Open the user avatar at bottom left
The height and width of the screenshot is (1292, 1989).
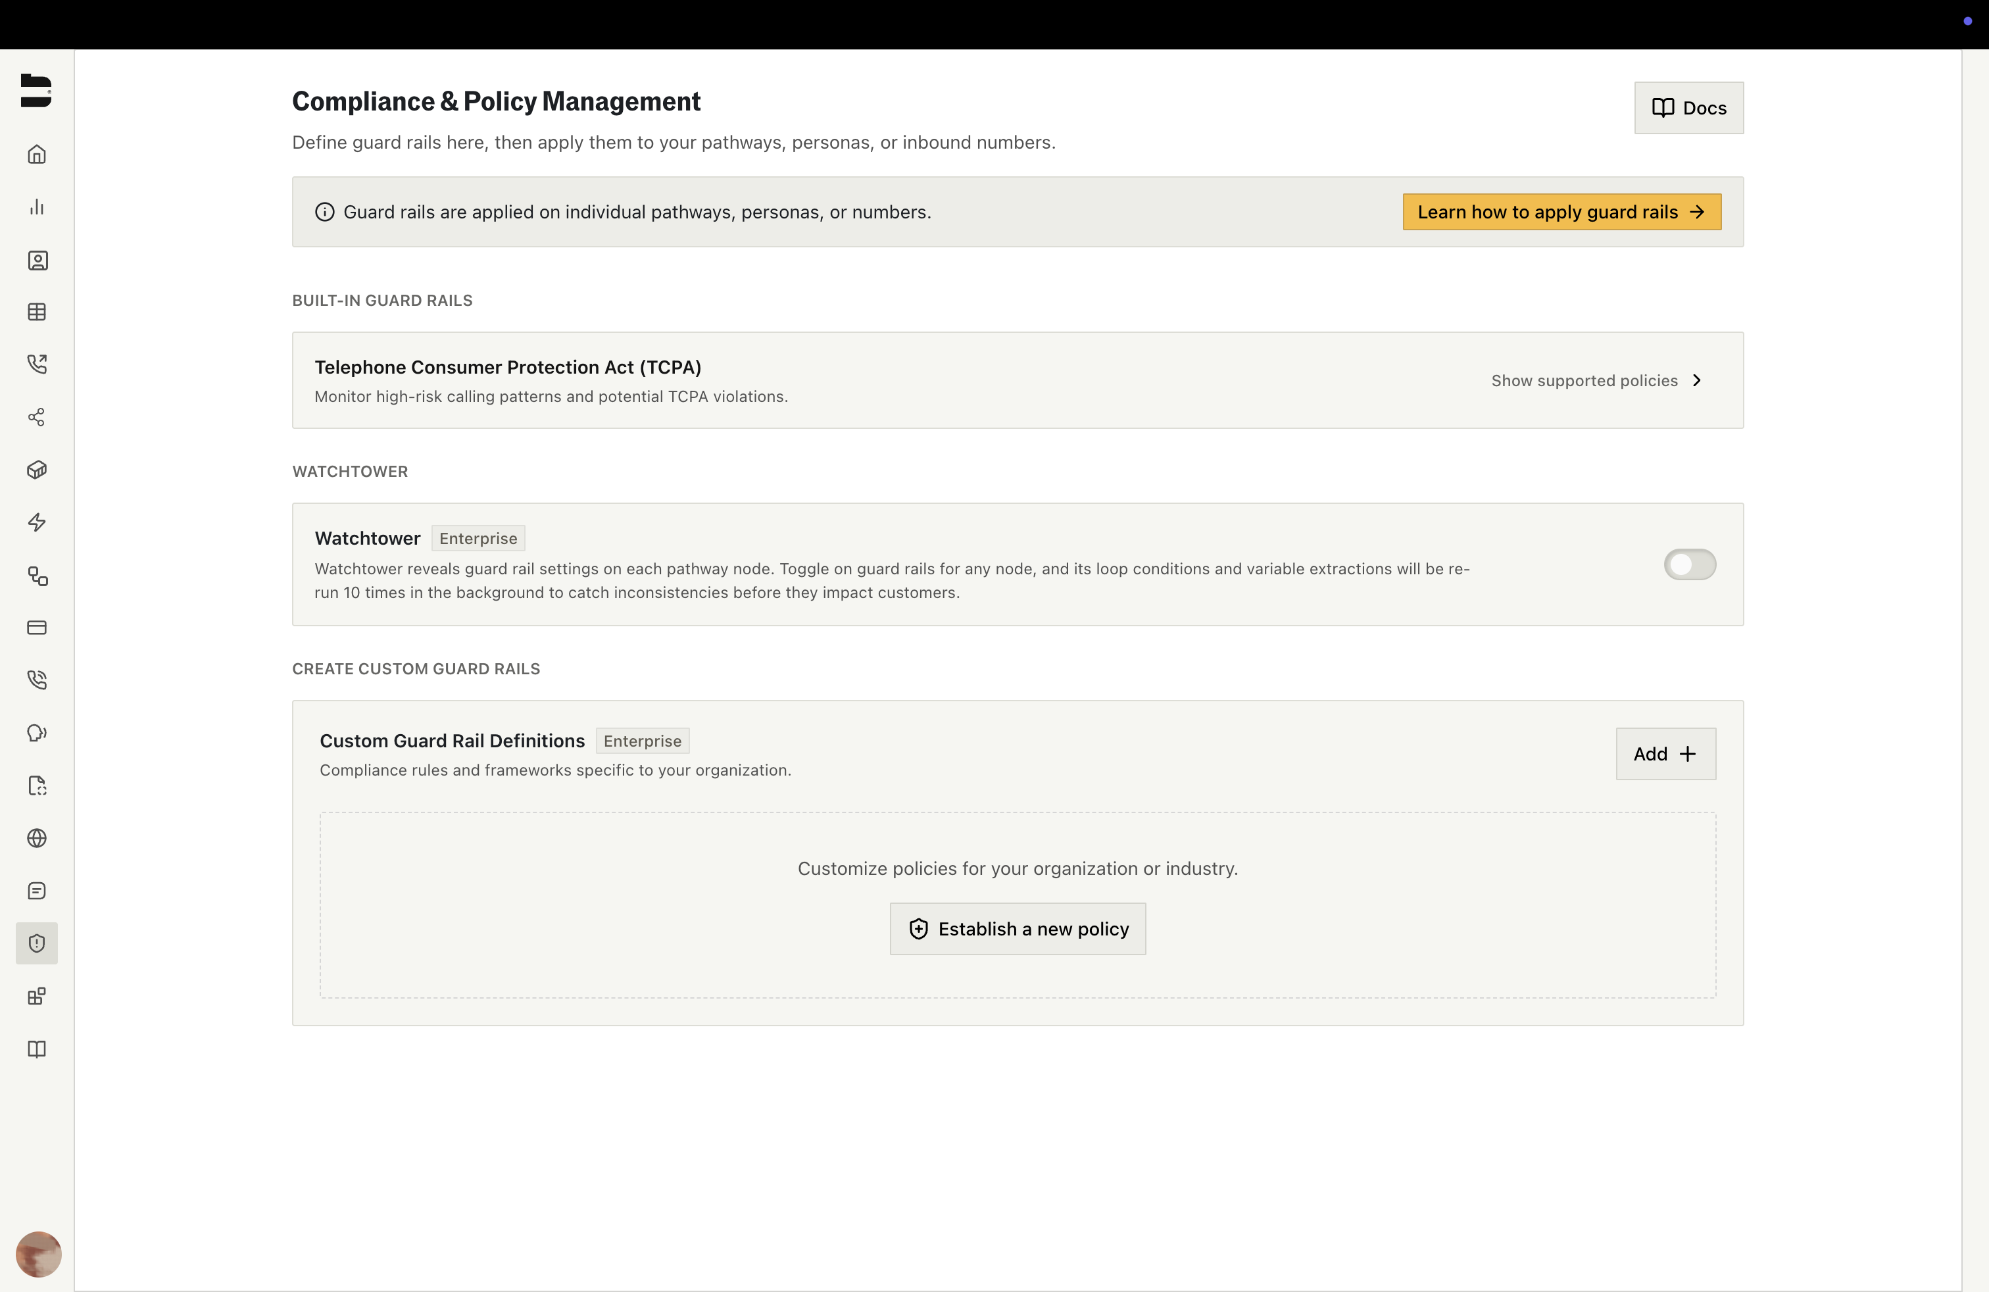click(x=38, y=1254)
